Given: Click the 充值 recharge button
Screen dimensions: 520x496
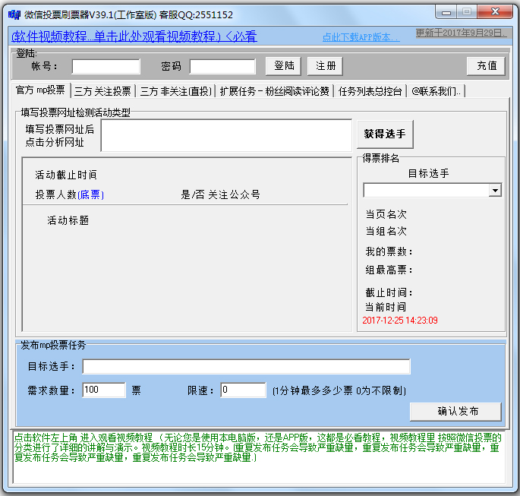Looking at the screenshot, I should (486, 66).
